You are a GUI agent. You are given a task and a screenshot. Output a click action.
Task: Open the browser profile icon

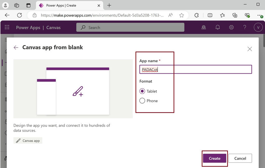5,5
